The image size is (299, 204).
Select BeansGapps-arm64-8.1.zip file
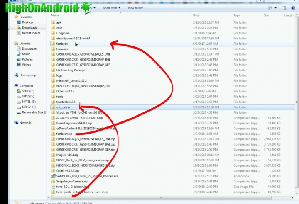click(74, 123)
